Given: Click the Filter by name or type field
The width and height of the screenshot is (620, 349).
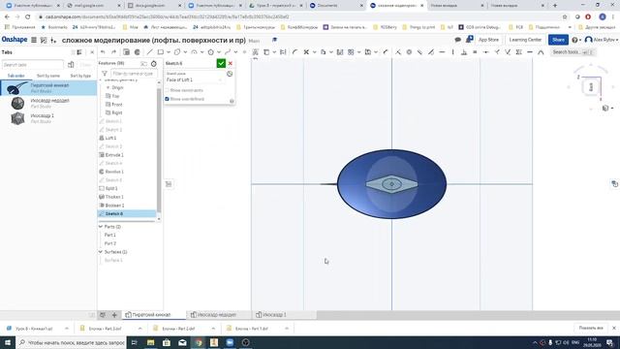Looking at the screenshot, I should [134, 74].
